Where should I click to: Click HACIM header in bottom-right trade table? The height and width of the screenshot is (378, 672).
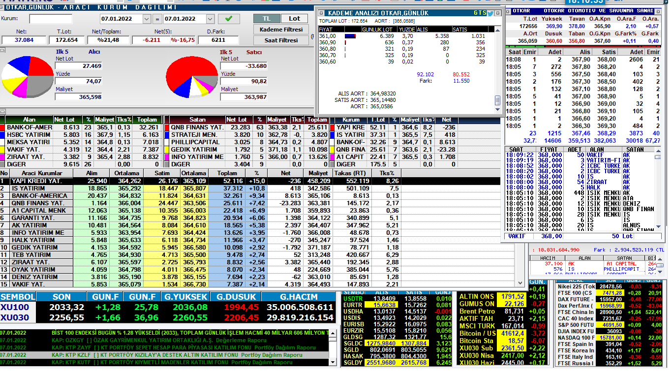(x=548, y=258)
